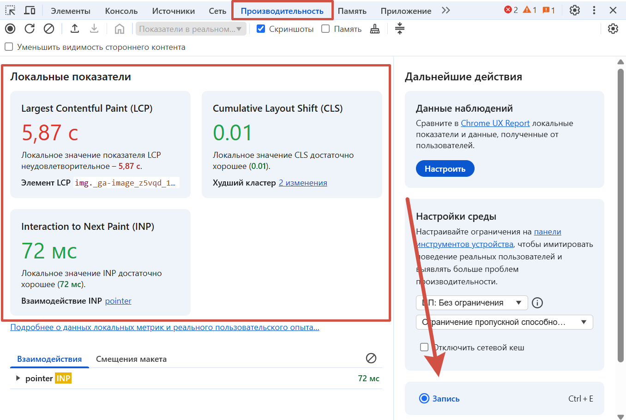Click the right panel vertical scrollbar

pos(620,212)
